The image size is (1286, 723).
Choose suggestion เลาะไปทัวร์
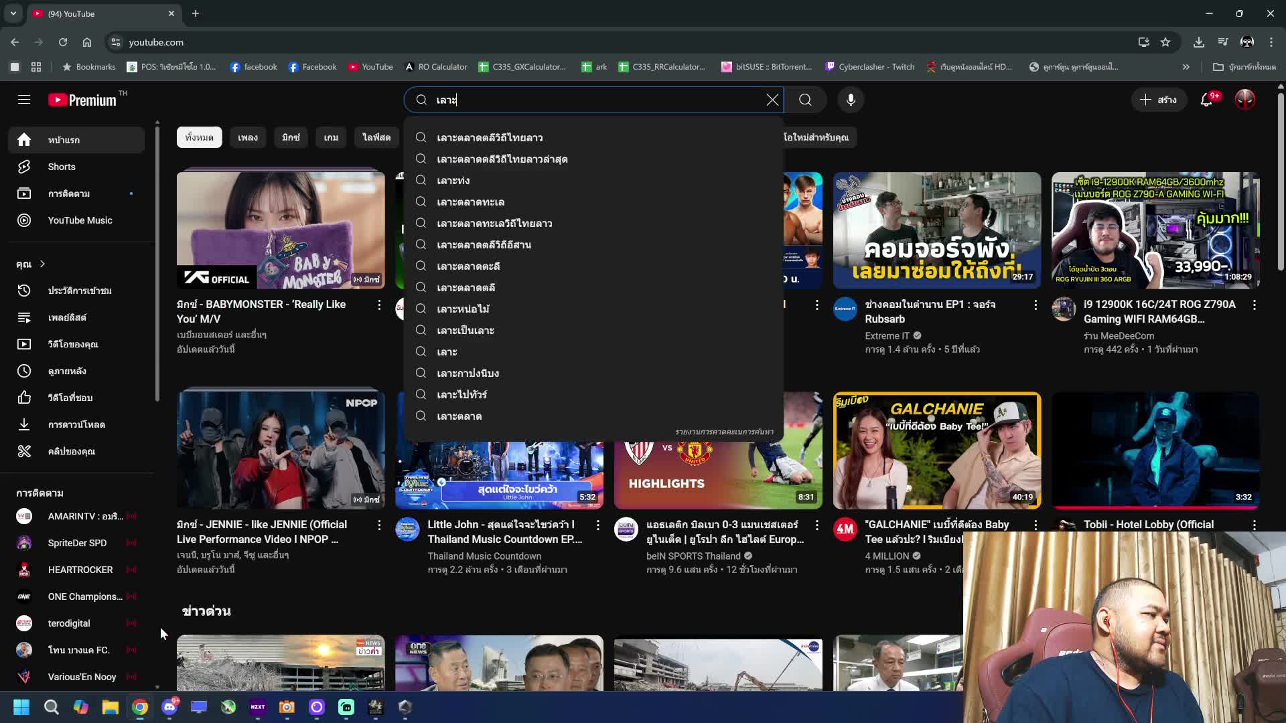pos(593,394)
